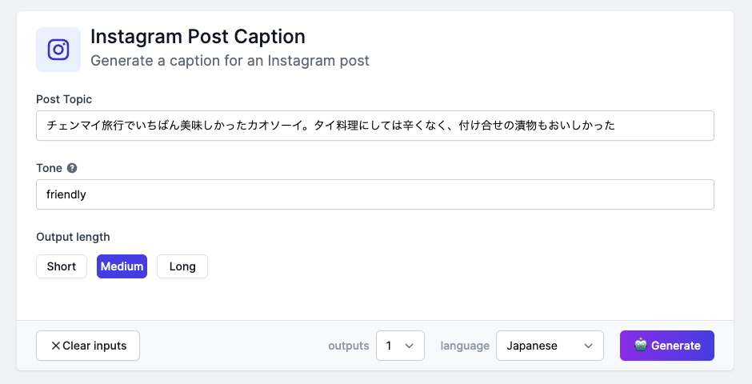752x384 pixels.
Task: Focus the Post Topic text field
Action: 374,126
